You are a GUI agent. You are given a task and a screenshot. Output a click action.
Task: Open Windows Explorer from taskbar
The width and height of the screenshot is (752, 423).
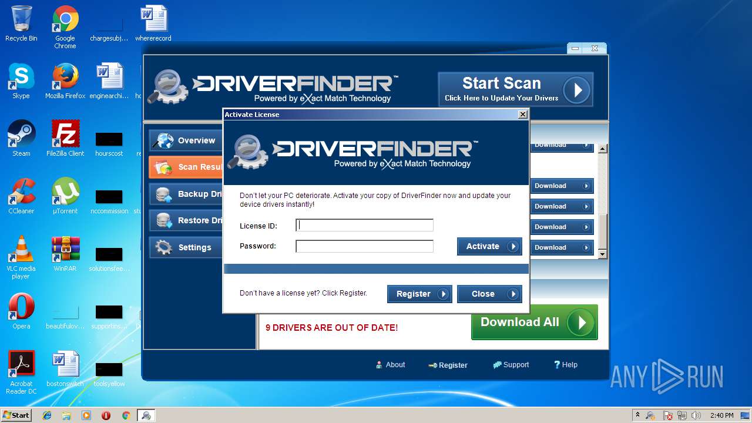pyautogui.click(x=66, y=415)
